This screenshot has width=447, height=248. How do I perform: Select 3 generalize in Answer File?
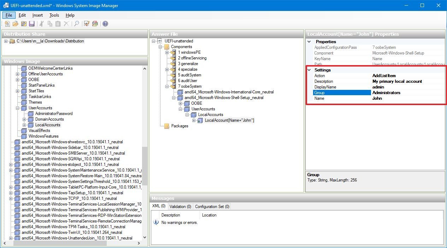pos(188,64)
